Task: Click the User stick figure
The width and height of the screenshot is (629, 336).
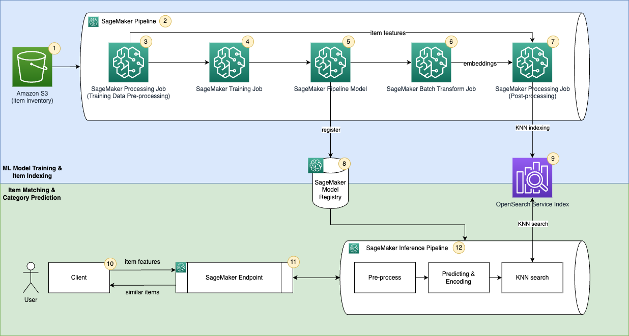Action: pos(31,277)
